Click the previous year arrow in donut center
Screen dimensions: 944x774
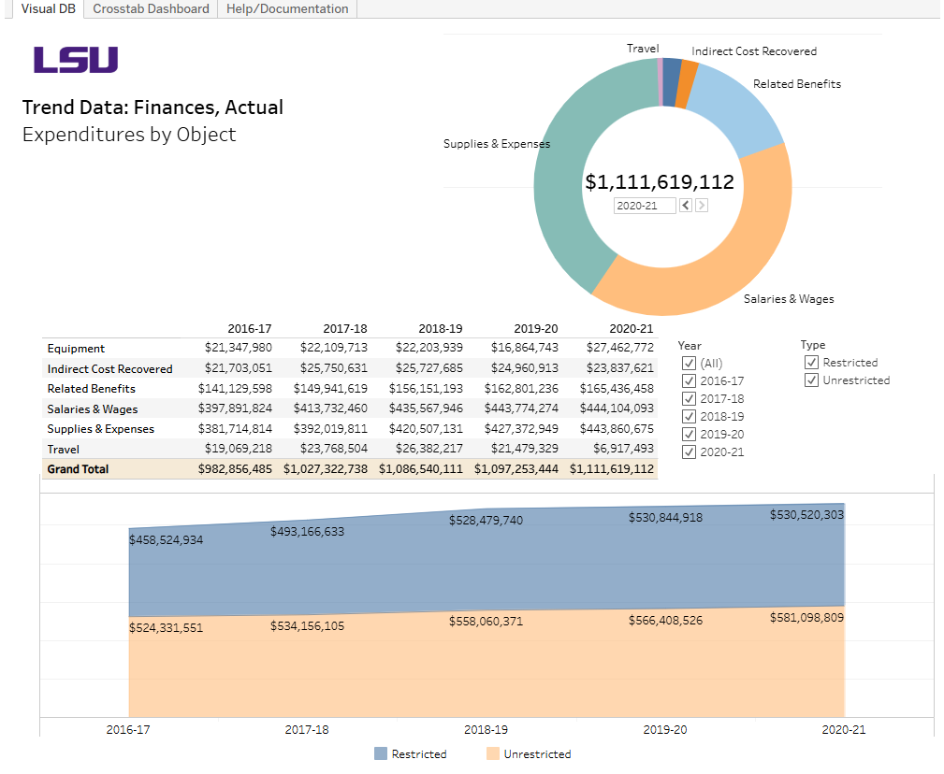pos(686,204)
